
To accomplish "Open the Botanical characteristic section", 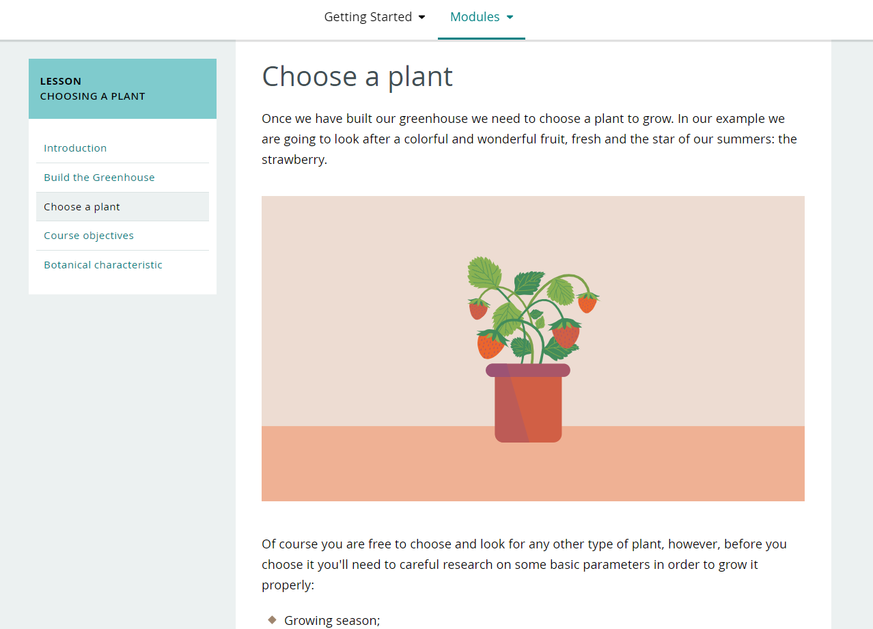I will 102,265.
